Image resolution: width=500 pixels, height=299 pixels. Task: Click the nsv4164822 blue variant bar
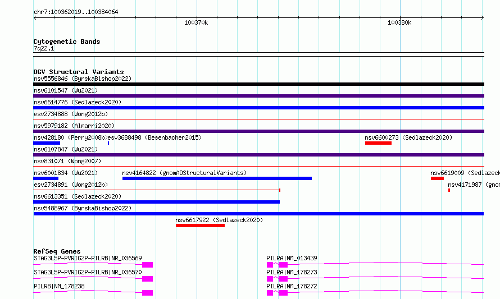tap(217, 178)
